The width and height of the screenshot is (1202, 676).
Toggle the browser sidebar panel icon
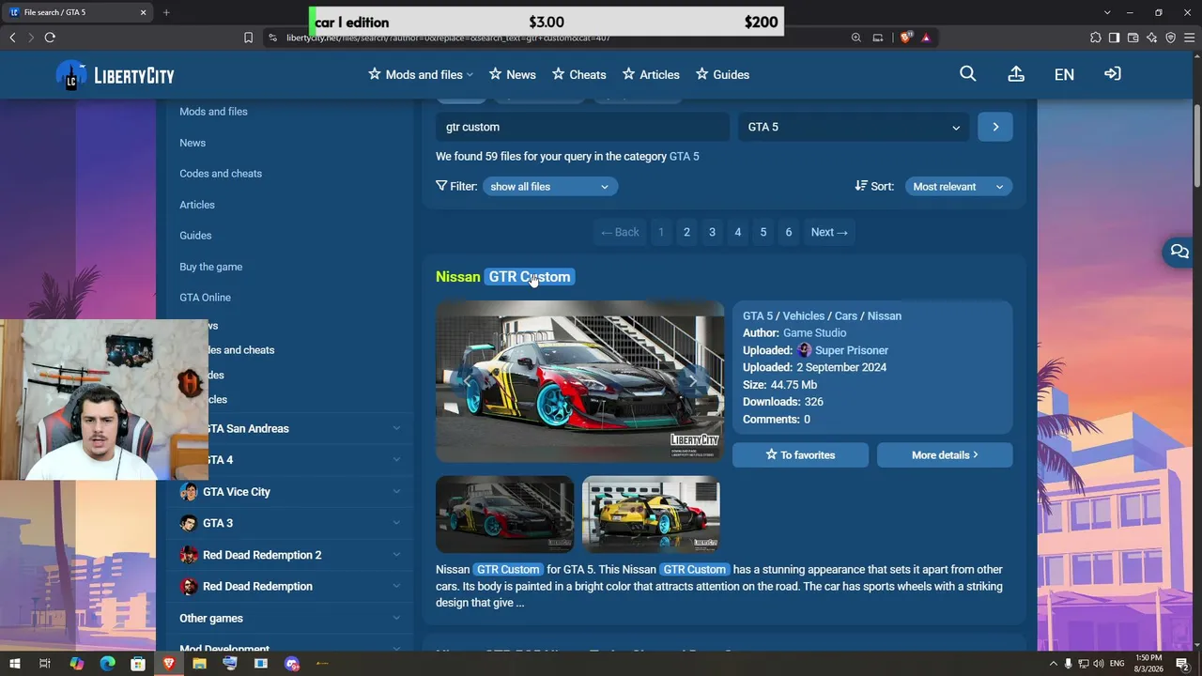point(1114,38)
